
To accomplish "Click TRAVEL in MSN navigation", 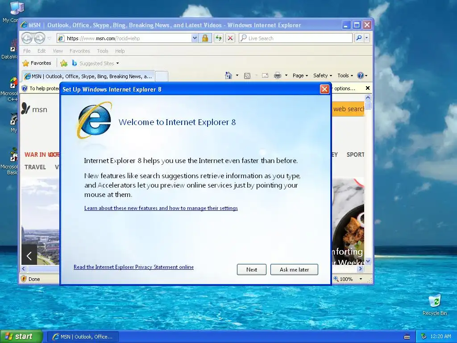I will tap(35, 167).
